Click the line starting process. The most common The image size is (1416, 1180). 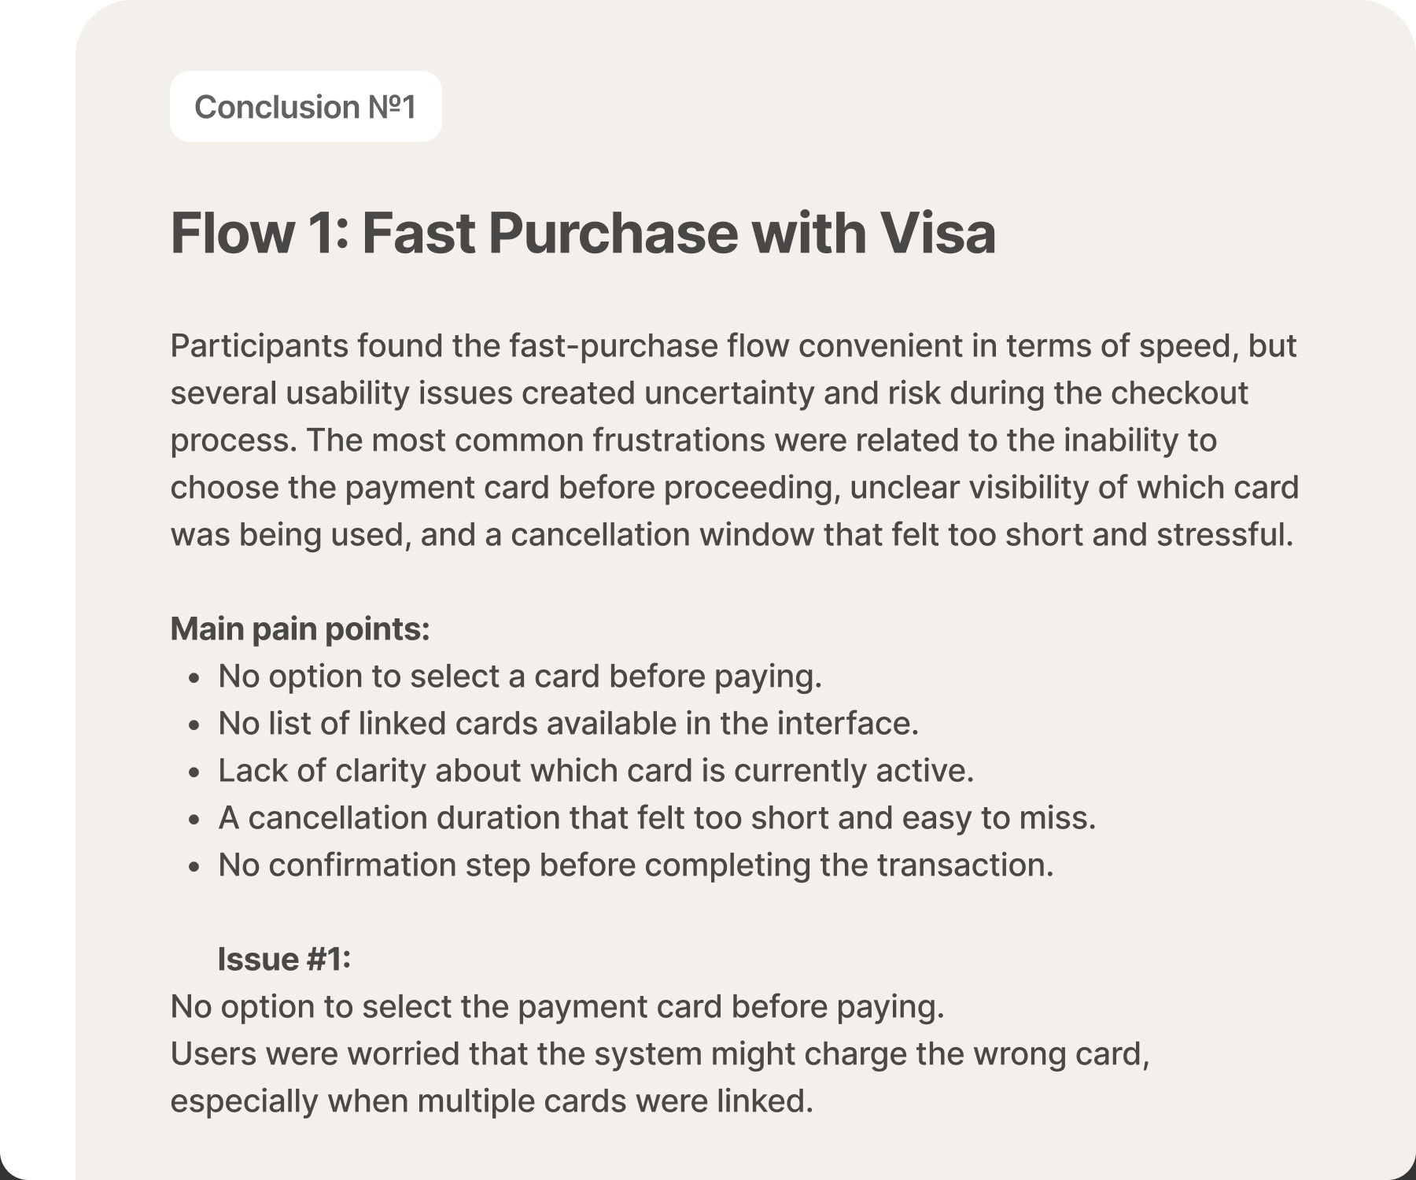[x=693, y=441]
